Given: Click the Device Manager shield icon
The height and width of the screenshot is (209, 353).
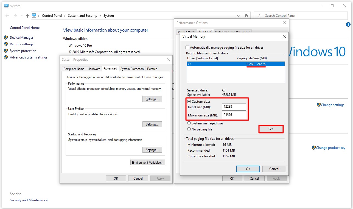Looking at the screenshot, I should pos(6,38).
